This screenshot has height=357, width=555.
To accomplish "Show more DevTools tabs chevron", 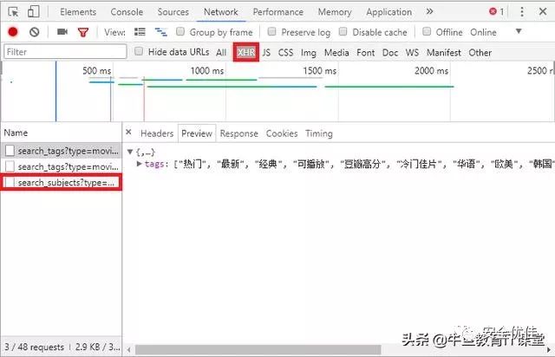I will pos(430,11).
